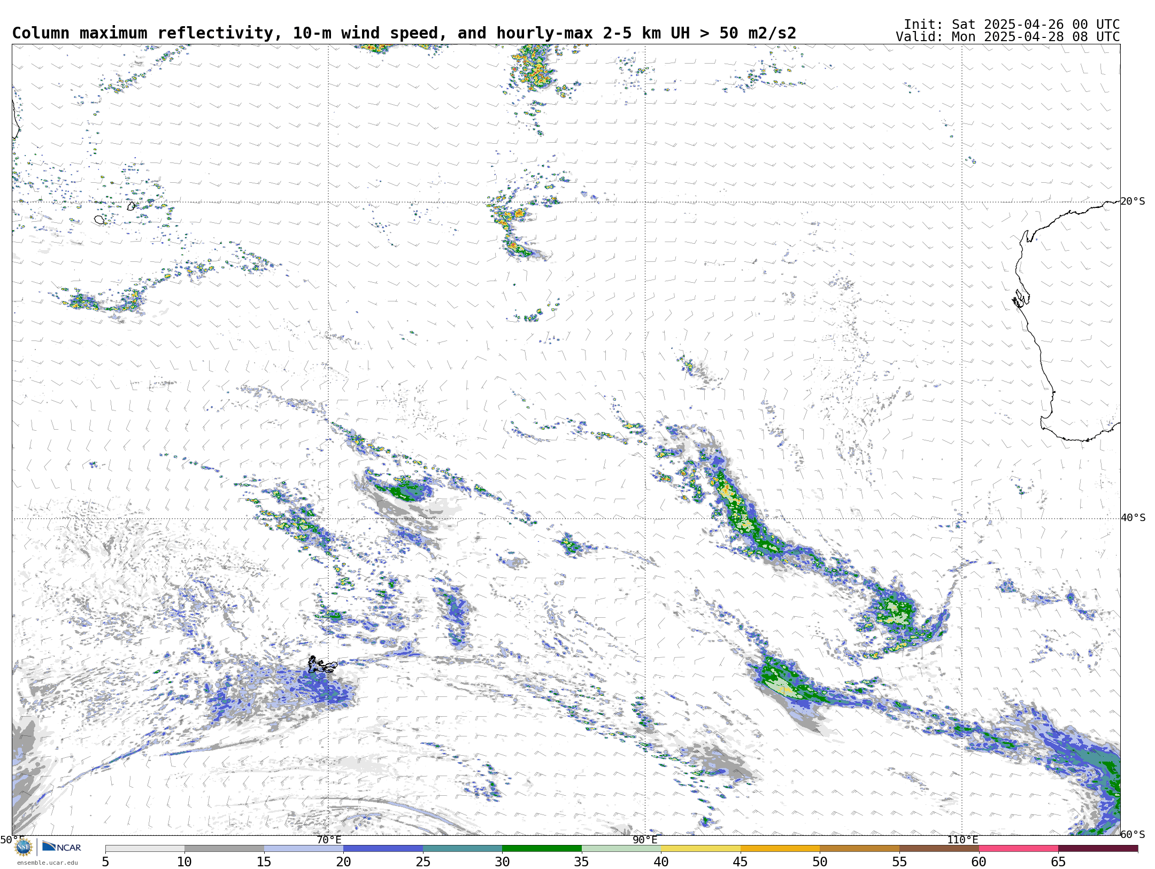Screen dimensions: 1155x869
Task: Click the Valid: Mon 2025-04-28 08 UTC text
Action: (x=1008, y=37)
